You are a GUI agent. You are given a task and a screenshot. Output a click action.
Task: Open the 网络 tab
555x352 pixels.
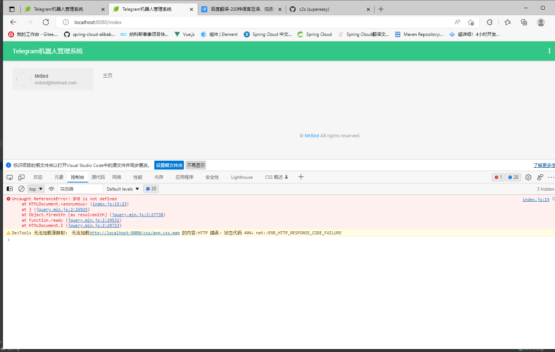(117, 177)
